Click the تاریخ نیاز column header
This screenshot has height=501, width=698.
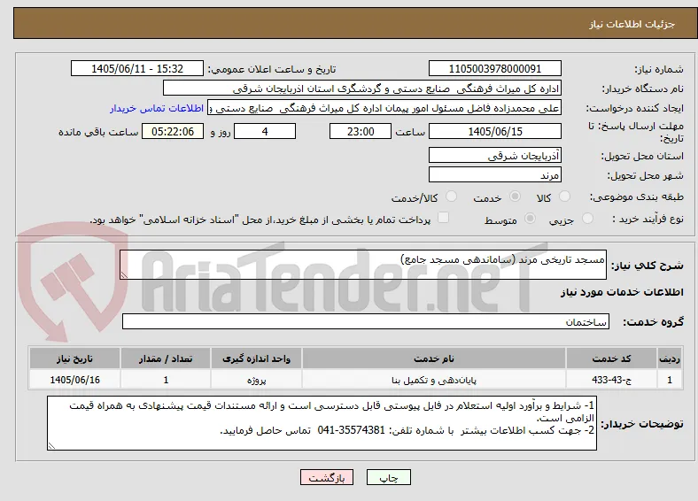(74, 358)
